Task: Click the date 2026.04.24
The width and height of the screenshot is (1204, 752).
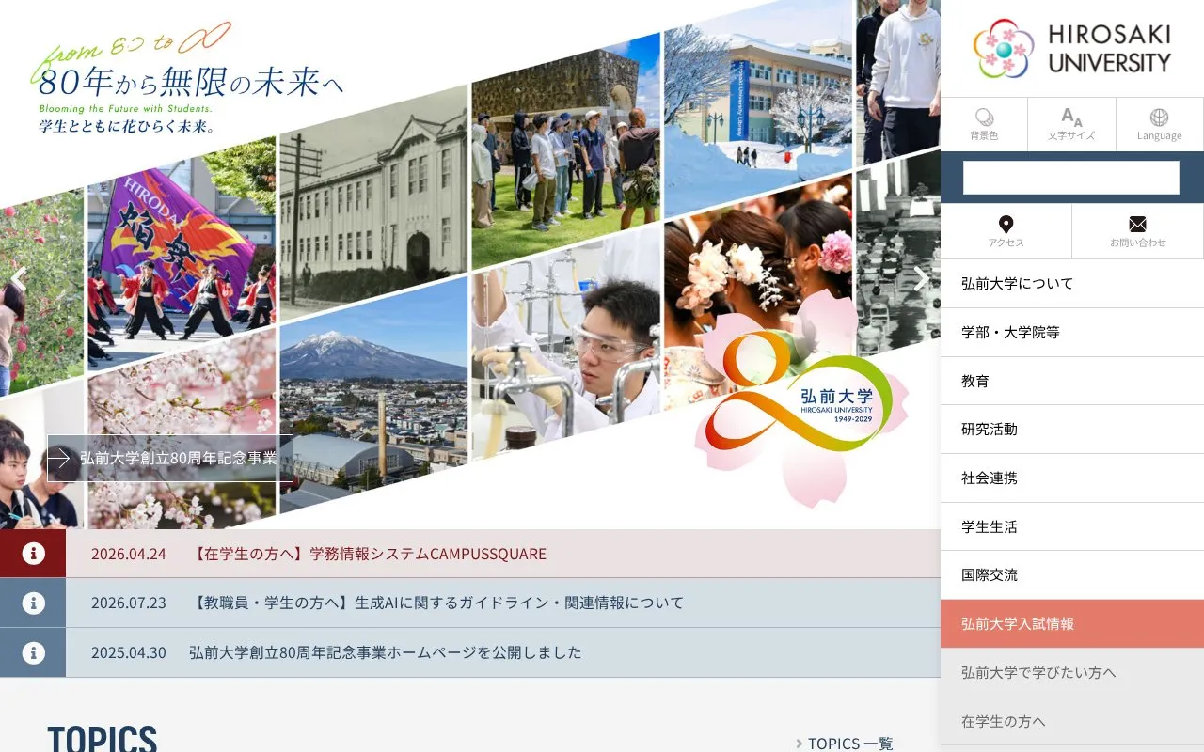Action: click(x=128, y=554)
